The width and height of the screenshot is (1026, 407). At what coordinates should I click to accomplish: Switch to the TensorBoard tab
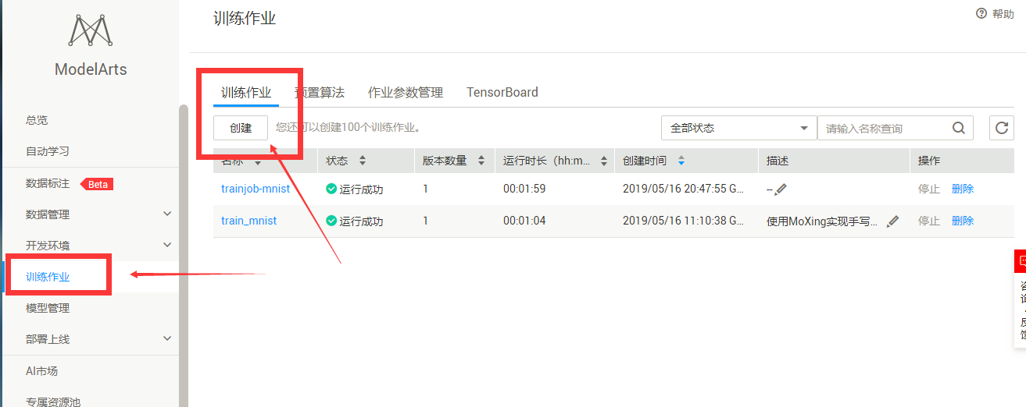point(502,92)
